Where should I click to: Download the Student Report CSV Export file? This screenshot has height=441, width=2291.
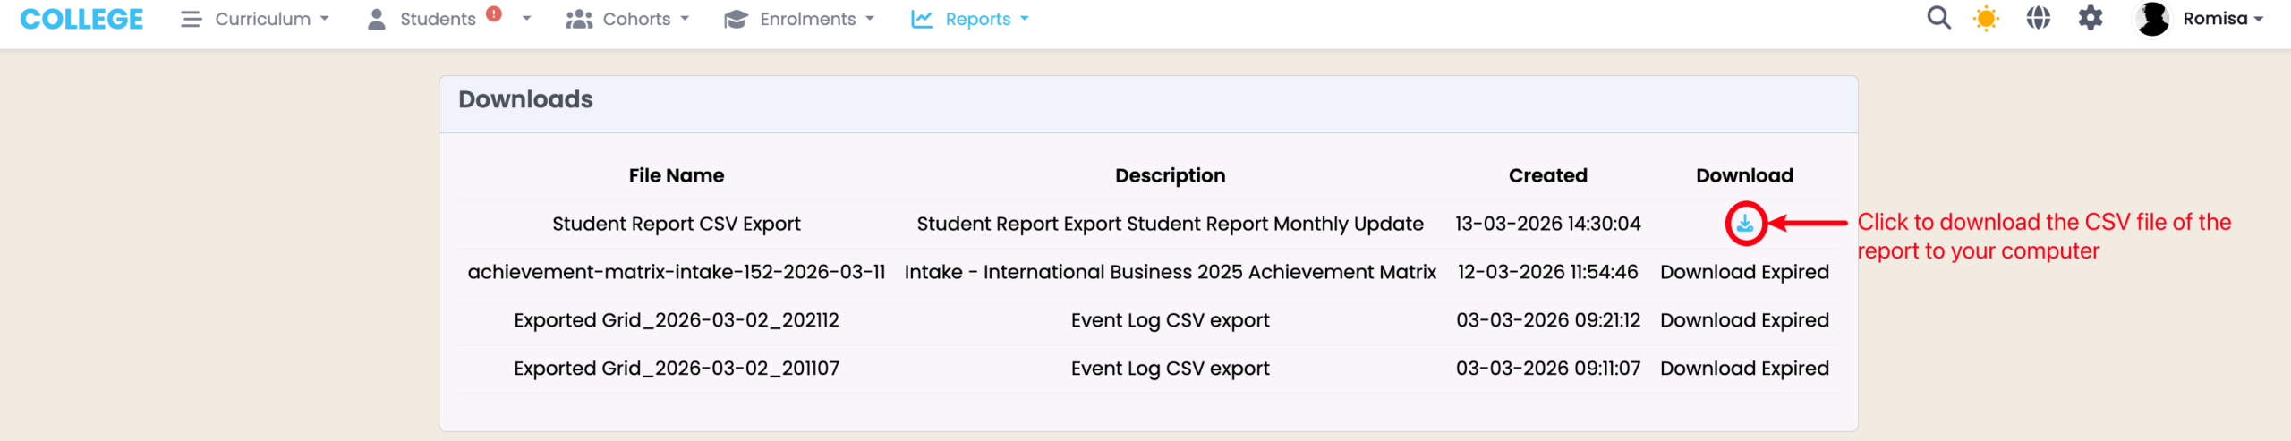(x=1744, y=224)
